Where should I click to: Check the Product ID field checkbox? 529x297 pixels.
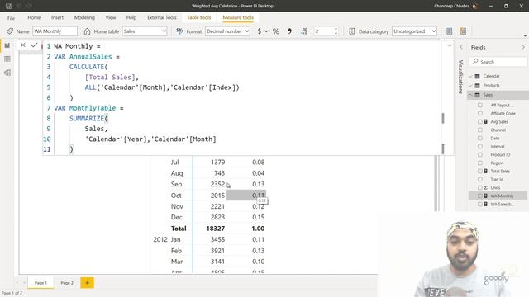pos(479,154)
